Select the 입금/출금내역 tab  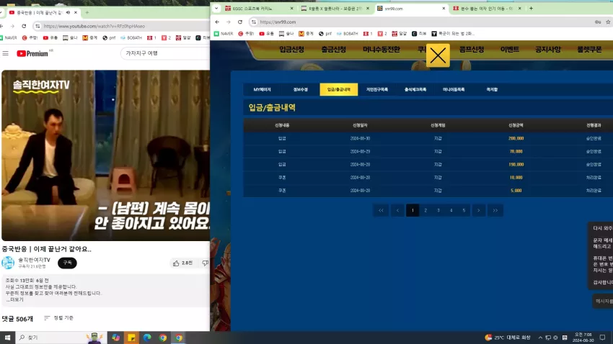coord(338,90)
